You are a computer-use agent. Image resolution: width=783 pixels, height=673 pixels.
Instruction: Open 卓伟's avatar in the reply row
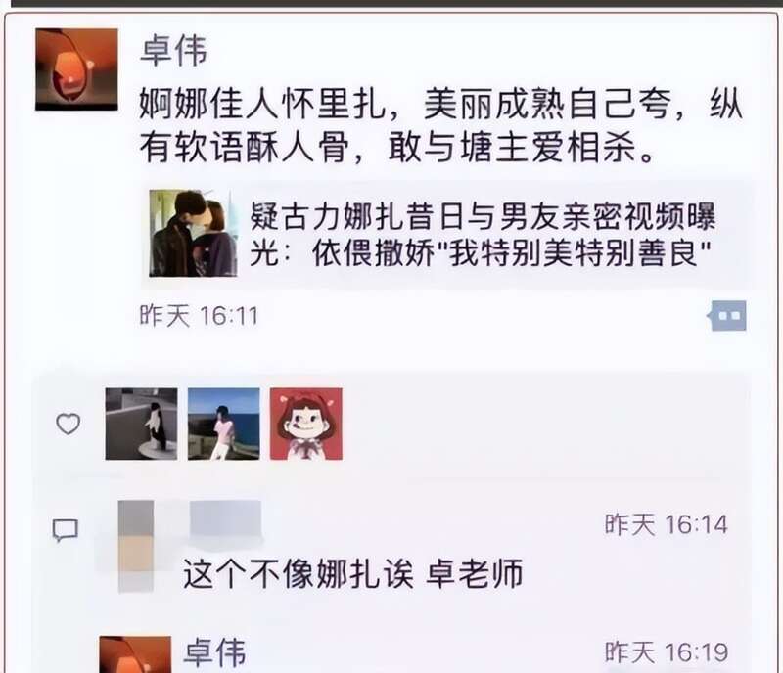click(135, 654)
